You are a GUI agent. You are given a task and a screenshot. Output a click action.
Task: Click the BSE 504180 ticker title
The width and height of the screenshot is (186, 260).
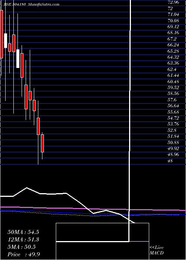(x=15, y=4)
